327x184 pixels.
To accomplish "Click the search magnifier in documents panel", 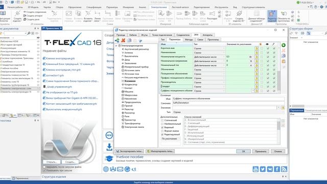I will click(29, 33).
